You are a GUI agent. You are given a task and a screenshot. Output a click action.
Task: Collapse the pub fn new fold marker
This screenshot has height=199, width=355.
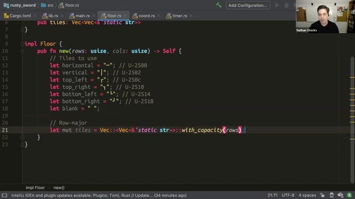(22, 51)
